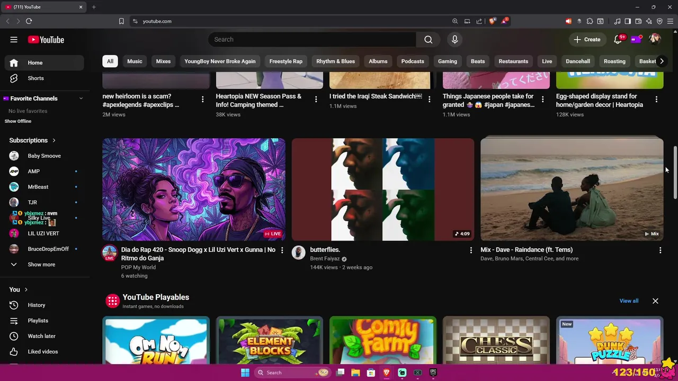Reload the page
The image size is (678, 381).
tap(29, 21)
